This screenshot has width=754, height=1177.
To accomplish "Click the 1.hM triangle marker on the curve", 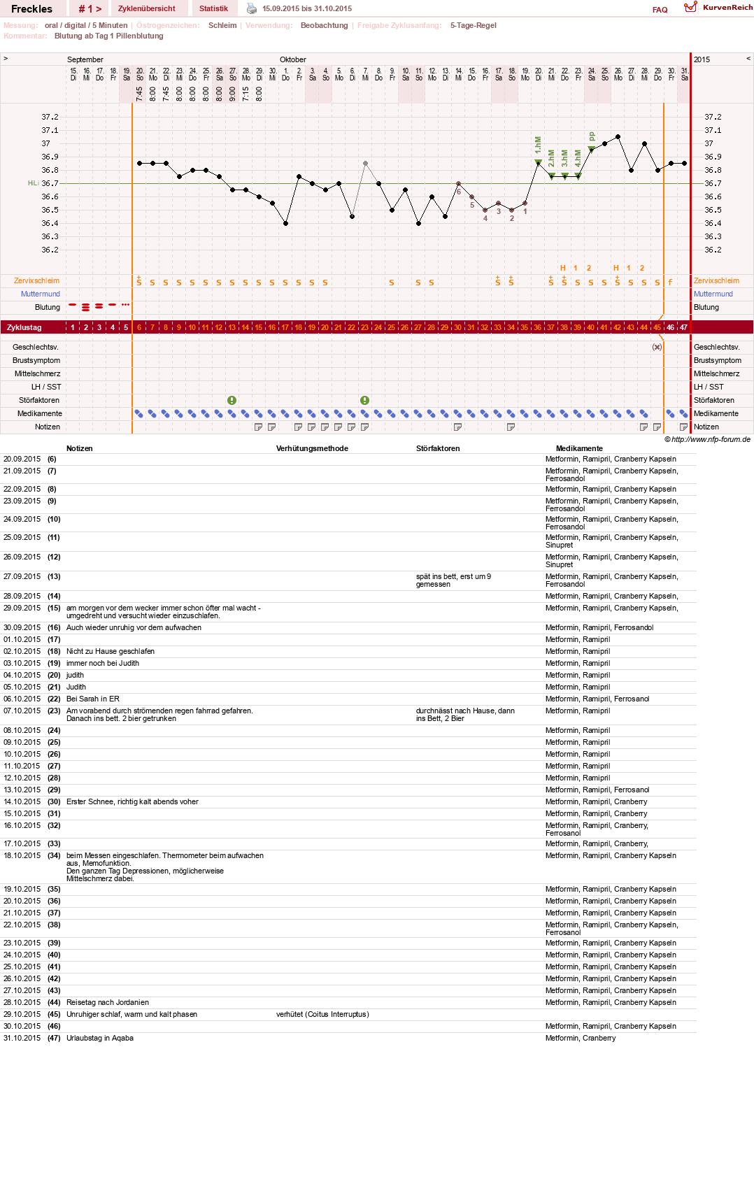I will 538,162.
